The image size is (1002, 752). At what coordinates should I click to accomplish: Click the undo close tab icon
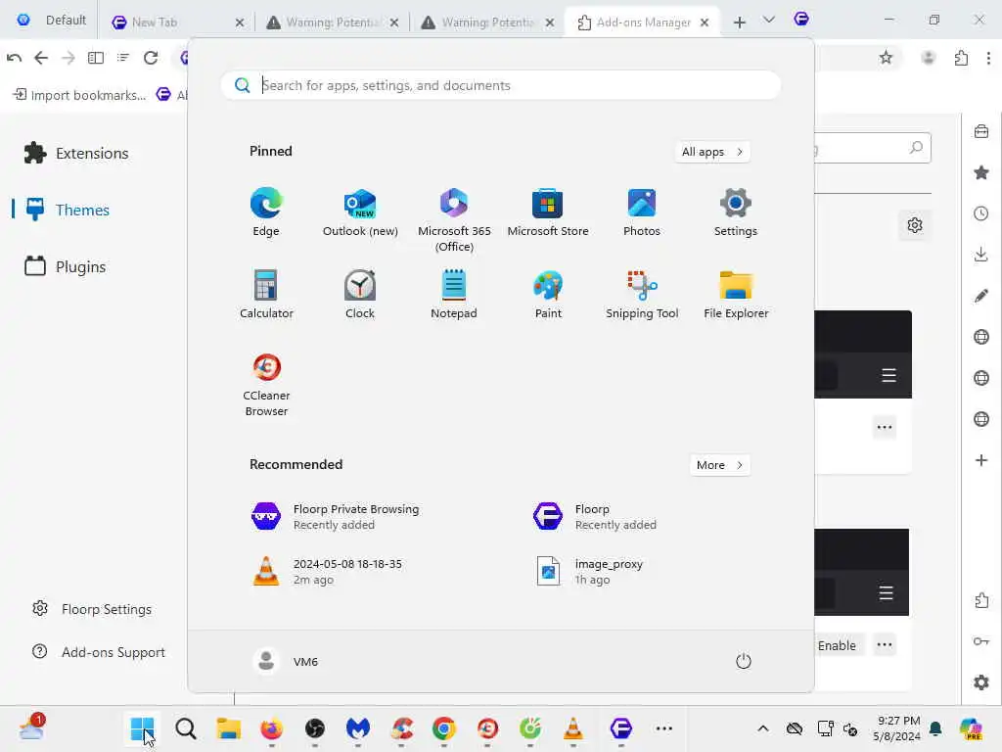14,58
